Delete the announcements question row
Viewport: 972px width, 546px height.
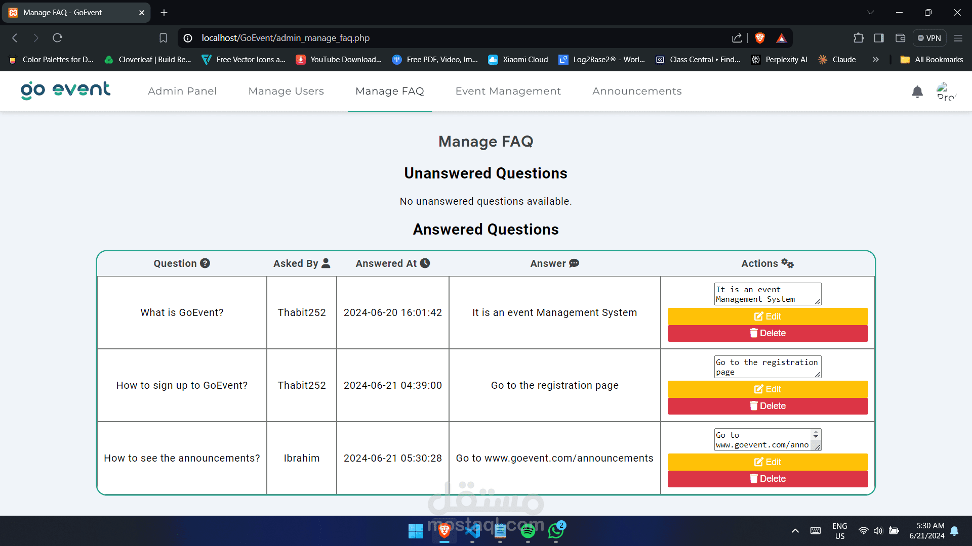(x=767, y=479)
